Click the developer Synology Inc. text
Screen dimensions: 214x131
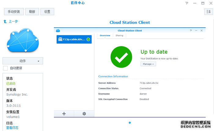point(17,94)
